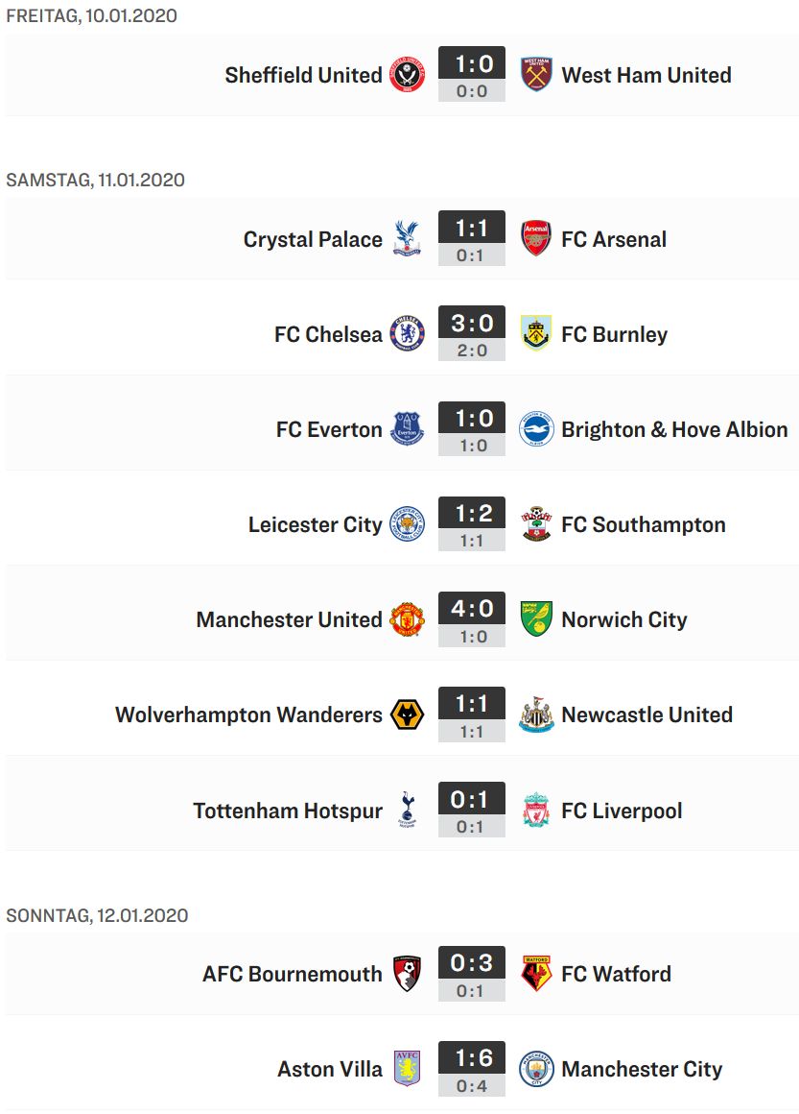Image resolution: width=799 pixels, height=1114 pixels.
Task: Click the AFC Bournemouth team name
Action: (x=293, y=974)
